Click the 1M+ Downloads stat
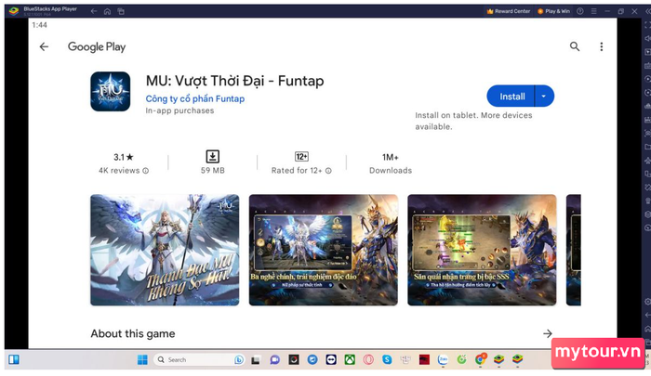 click(x=391, y=163)
